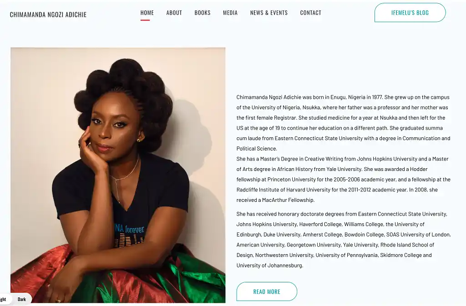Go to the Home nav item
466x306 pixels.
tap(147, 13)
